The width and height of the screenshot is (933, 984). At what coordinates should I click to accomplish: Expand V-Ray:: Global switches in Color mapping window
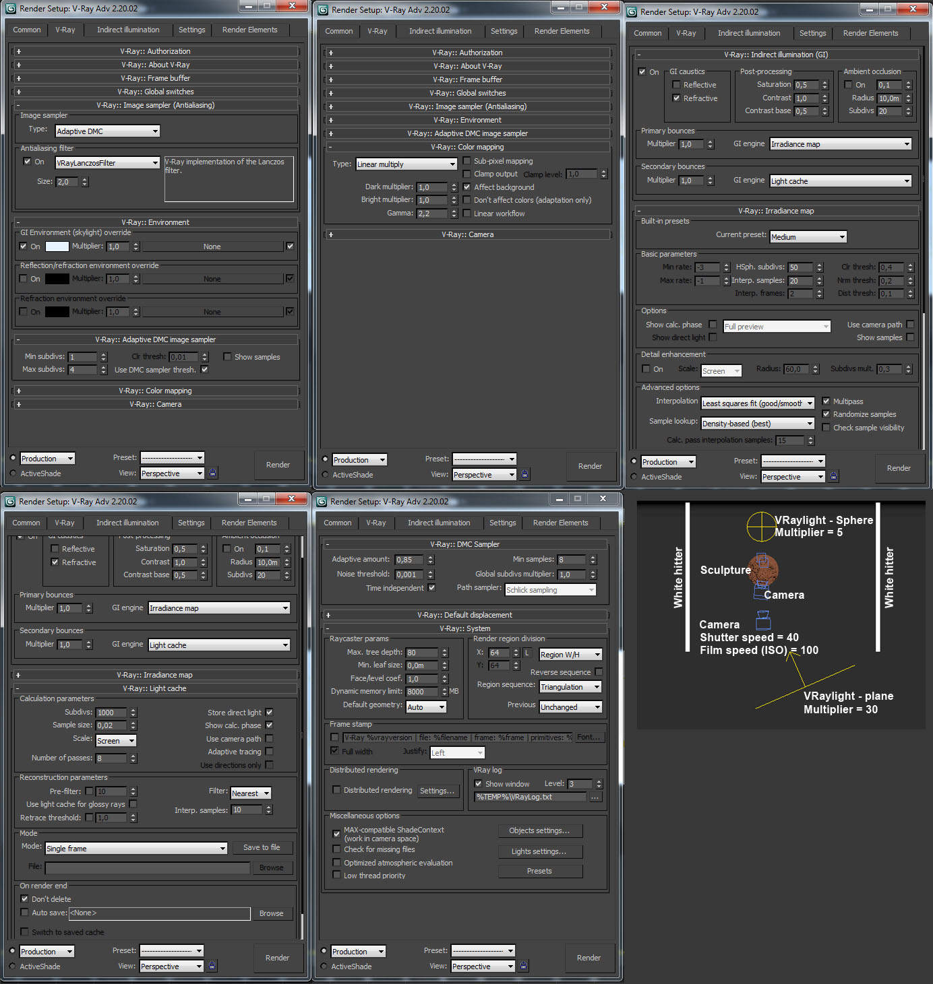467,93
